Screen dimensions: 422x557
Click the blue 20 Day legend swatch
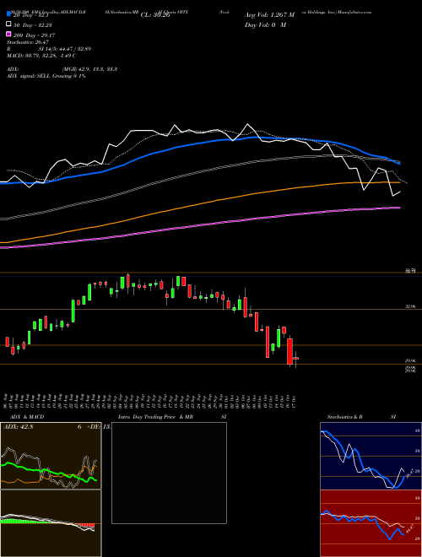click(x=8, y=14)
